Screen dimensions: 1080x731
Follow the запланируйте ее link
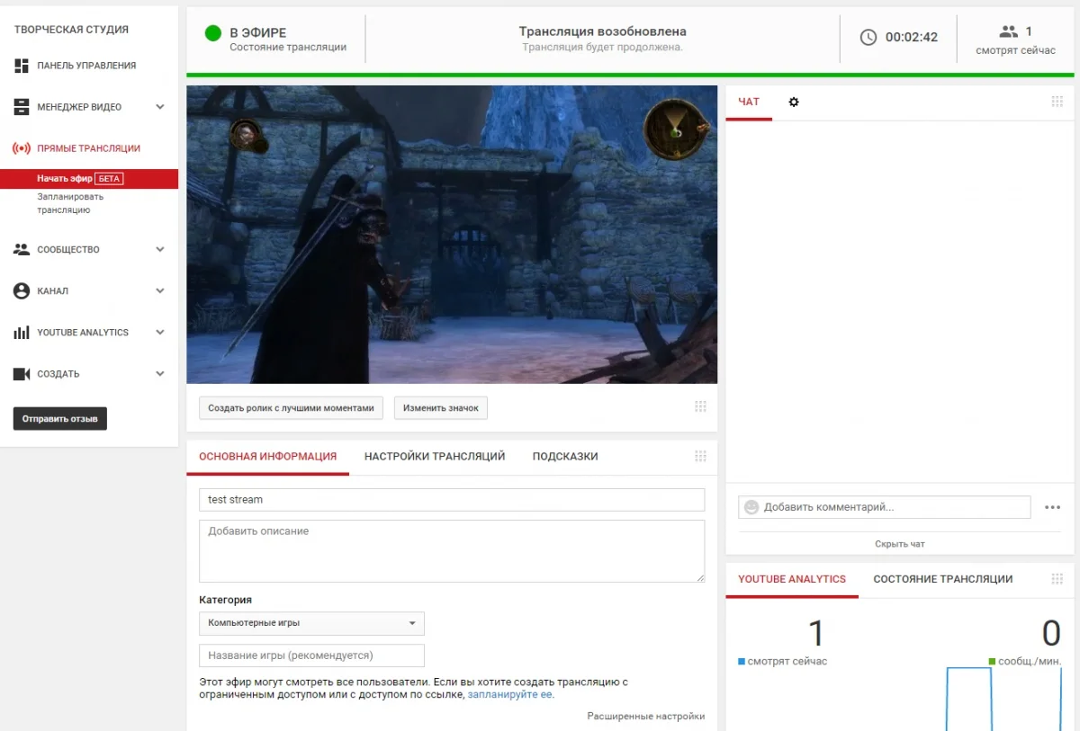(x=510, y=695)
